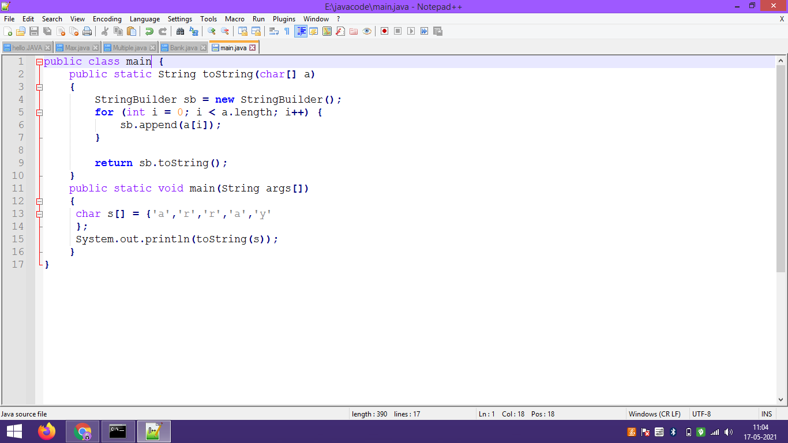The height and width of the screenshot is (443, 788).
Task: Start recording a macro
Action: tap(384, 31)
